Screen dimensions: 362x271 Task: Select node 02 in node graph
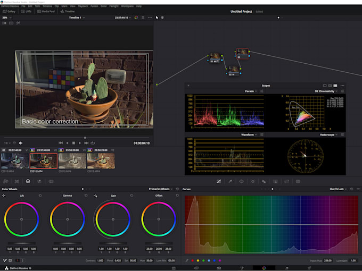point(242,54)
